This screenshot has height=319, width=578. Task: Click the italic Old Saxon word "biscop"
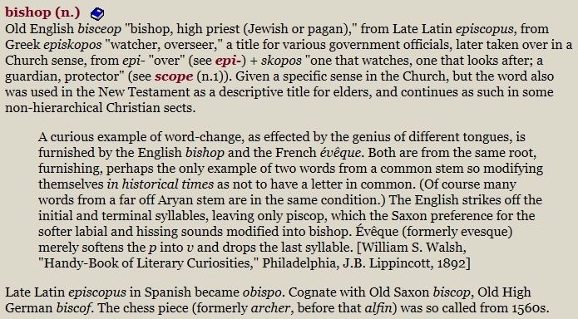tap(452, 292)
